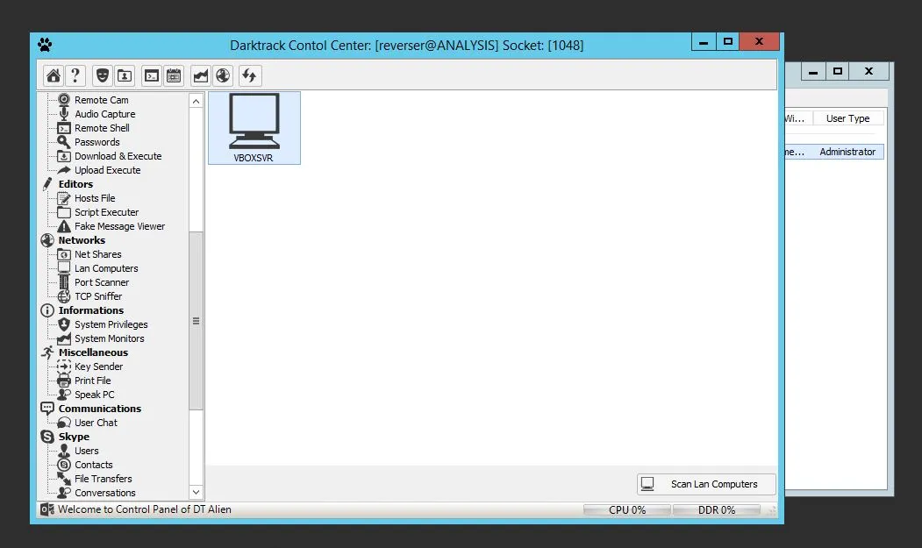Select the Informations category node
The image size is (922, 548).
coord(90,310)
